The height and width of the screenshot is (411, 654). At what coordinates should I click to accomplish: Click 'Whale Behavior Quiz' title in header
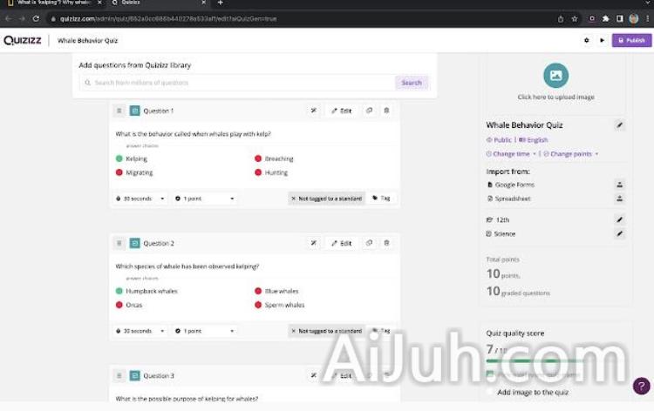(x=87, y=40)
